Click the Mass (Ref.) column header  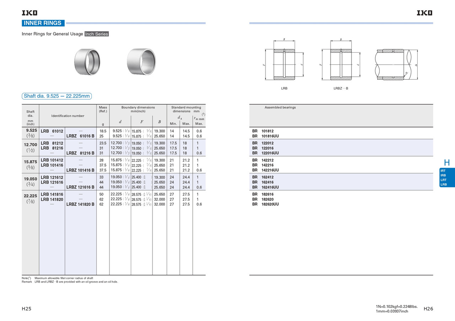[103, 109]
